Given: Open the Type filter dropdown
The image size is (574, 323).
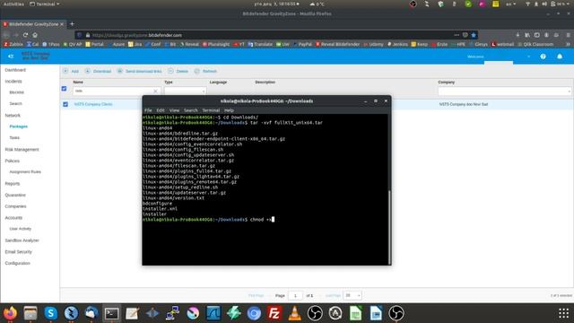Looking at the screenshot, I should point(186,91).
